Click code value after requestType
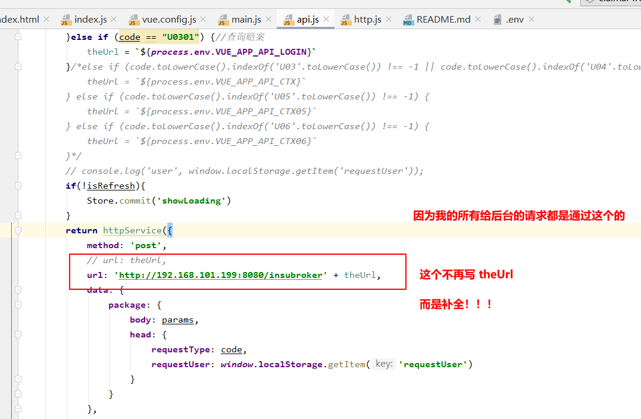The image size is (641, 419). point(232,350)
